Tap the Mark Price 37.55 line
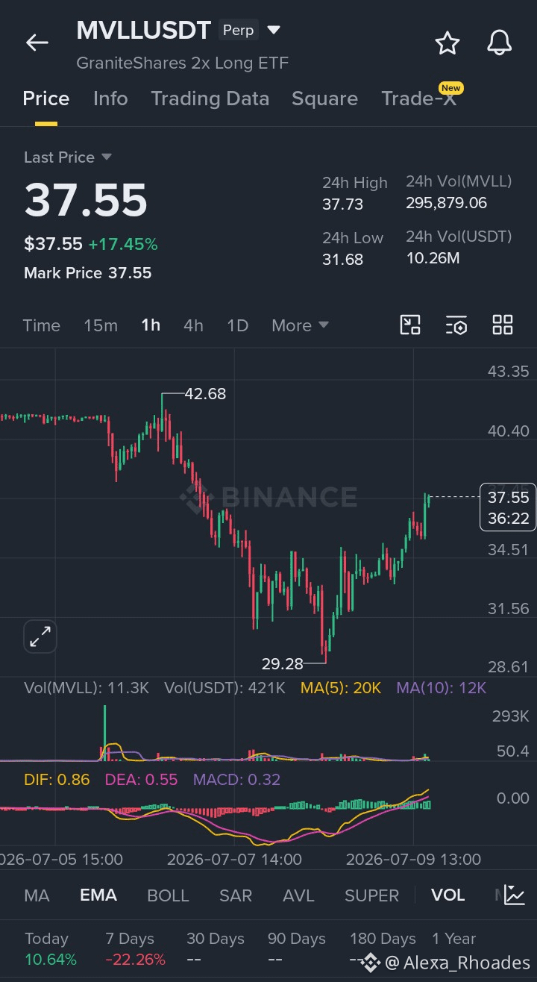Viewport: 537px width, 982px height. 87,273
